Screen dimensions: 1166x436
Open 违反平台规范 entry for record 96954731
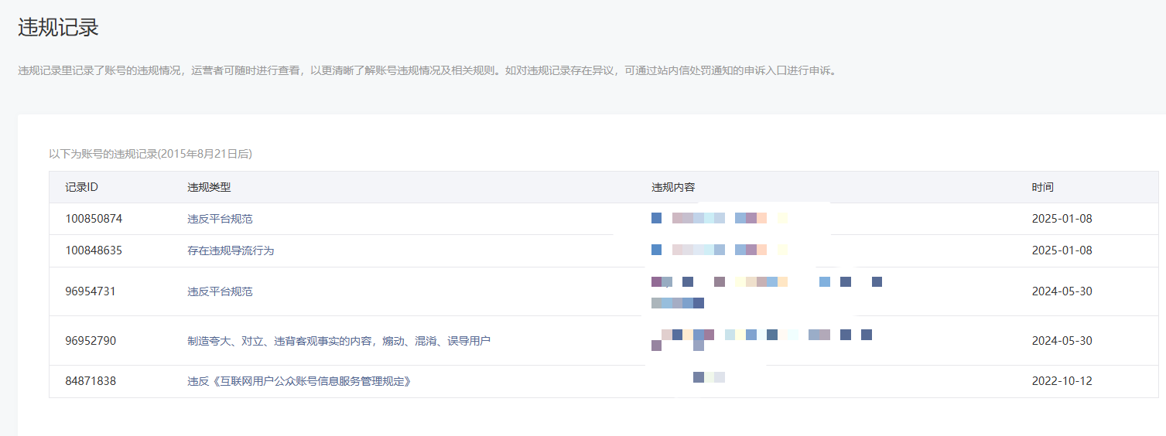tap(220, 291)
